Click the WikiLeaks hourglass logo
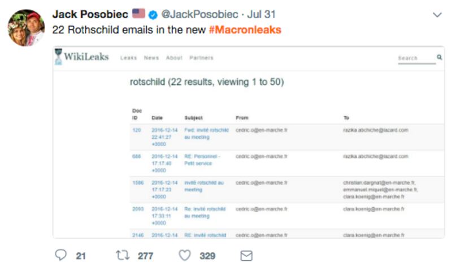 58,57
